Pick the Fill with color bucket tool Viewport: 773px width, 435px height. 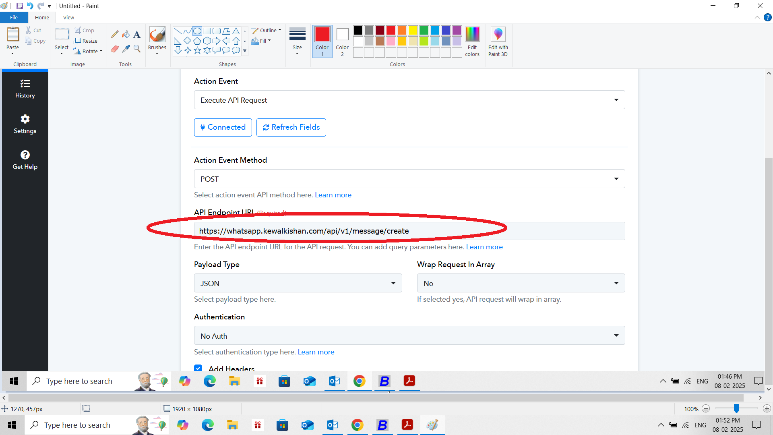(126, 34)
